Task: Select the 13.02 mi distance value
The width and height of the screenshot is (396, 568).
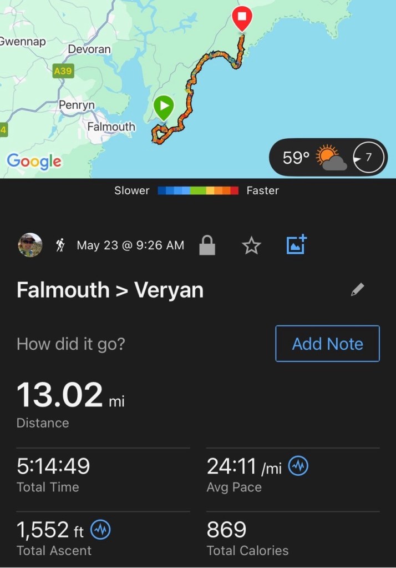Action: tap(60, 395)
